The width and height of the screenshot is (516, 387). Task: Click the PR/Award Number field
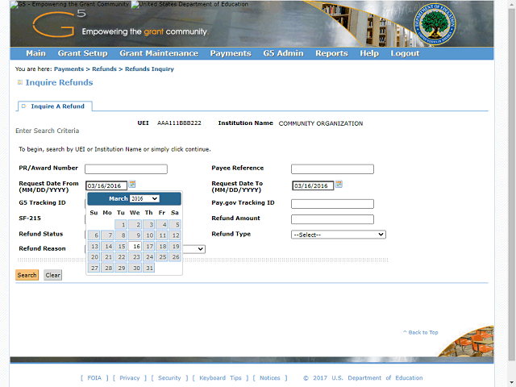pyautogui.click(x=126, y=169)
